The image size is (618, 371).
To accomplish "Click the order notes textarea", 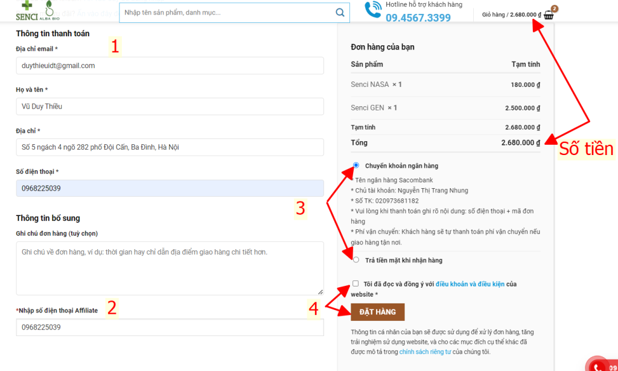I will point(170,268).
